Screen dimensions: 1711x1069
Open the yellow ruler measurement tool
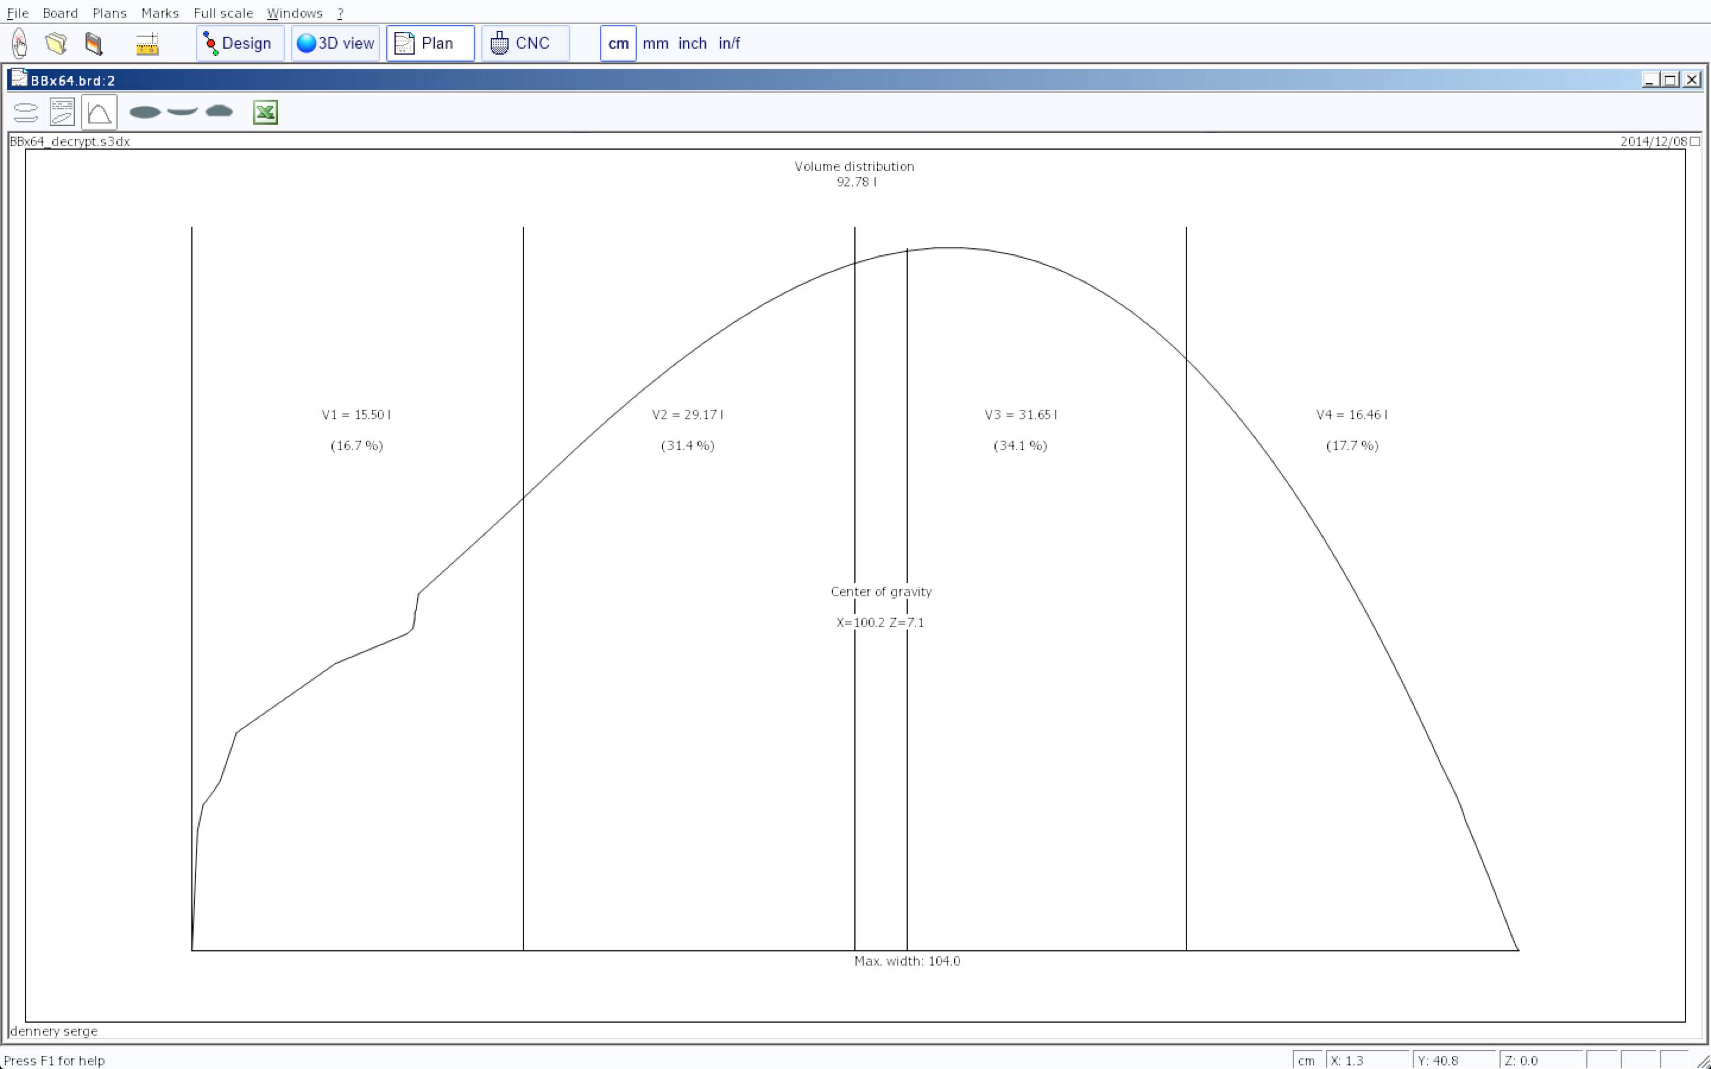[147, 44]
